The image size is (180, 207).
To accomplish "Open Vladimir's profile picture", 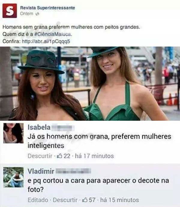I will pyautogui.click(x=13, y=177).
